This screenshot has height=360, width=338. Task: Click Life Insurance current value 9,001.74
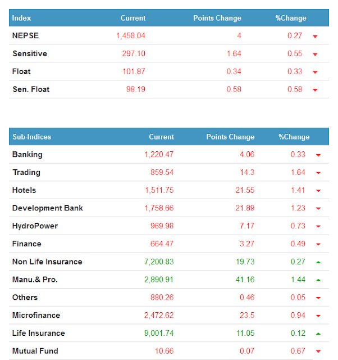coord(159,333)
